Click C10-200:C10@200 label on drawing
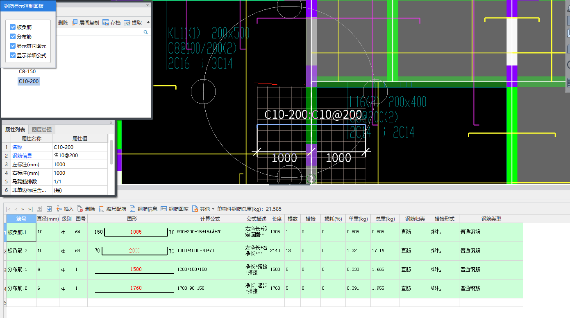570x318 pixels. (x=313, y=115)
